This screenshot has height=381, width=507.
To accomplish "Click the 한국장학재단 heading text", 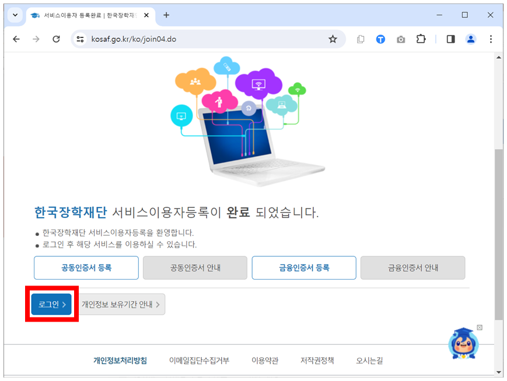I will click(71, 213).
